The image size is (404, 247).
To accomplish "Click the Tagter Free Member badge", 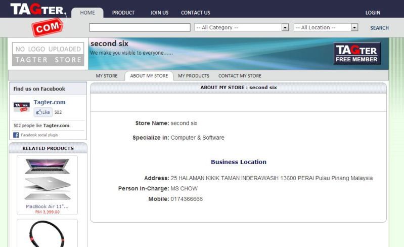I will coord(357,54).
